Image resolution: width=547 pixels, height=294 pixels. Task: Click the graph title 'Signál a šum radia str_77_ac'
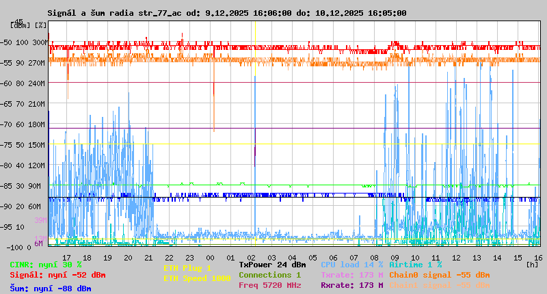114,13
